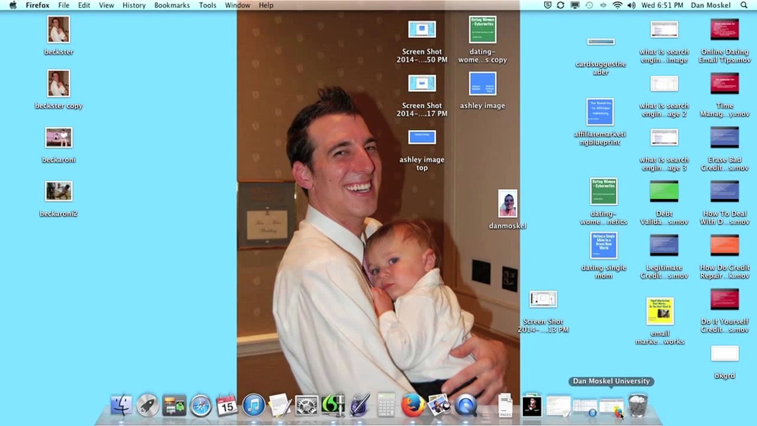
Task: Select the dating-wome...netics file
Action: 604,192
